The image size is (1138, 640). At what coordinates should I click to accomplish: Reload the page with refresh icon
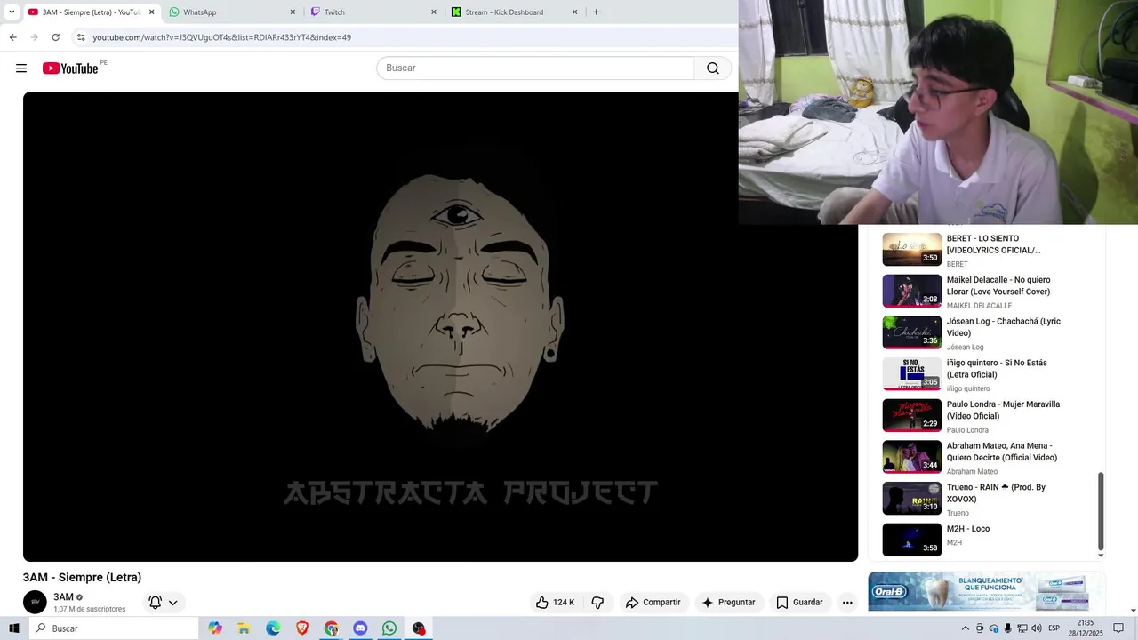pos(55,37)
